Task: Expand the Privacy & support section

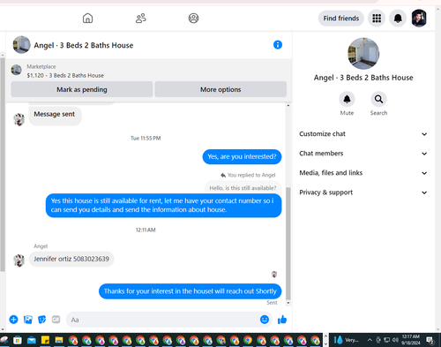Action: (x=363, y=192)
